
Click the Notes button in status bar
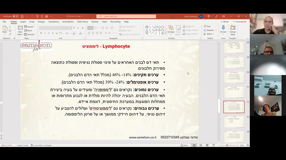[x=184, y=145]
